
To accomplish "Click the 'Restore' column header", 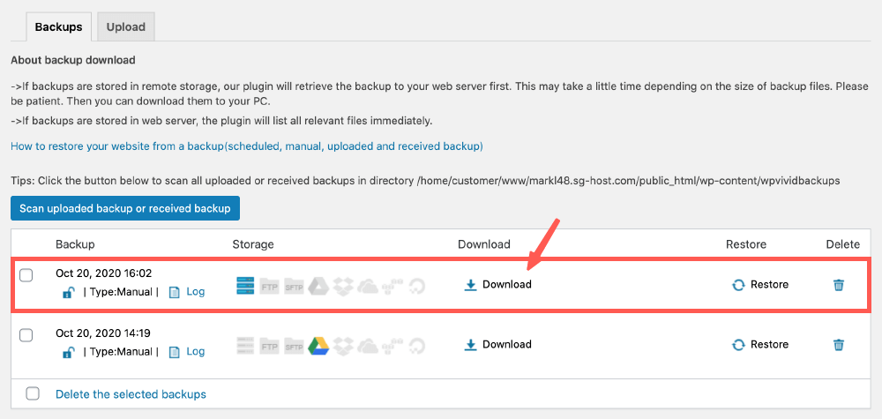I will (x=746, y=244).
